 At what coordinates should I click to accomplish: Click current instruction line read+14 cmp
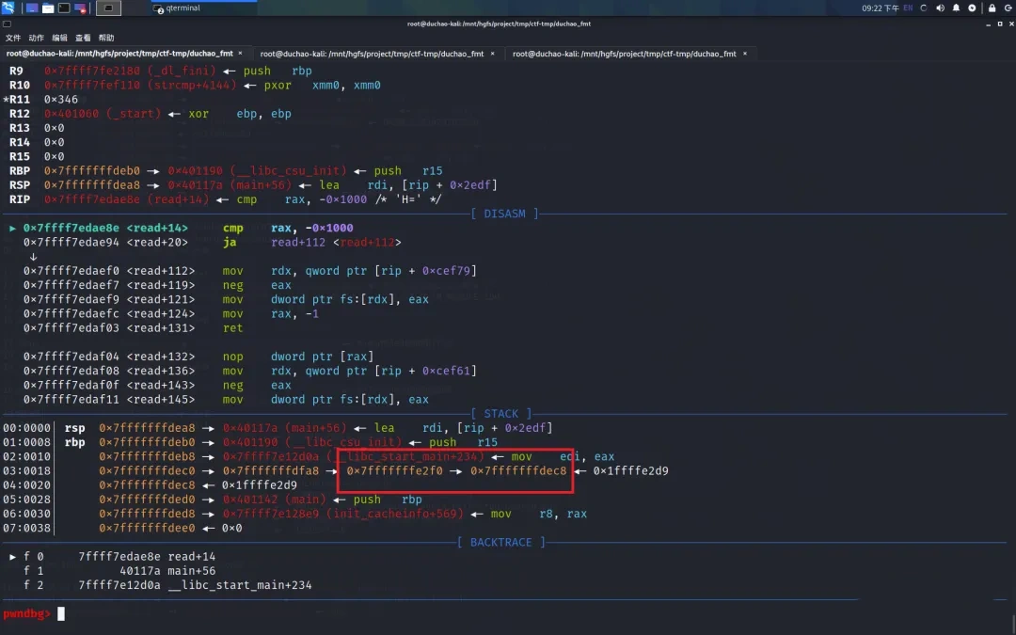coord(188,228)
